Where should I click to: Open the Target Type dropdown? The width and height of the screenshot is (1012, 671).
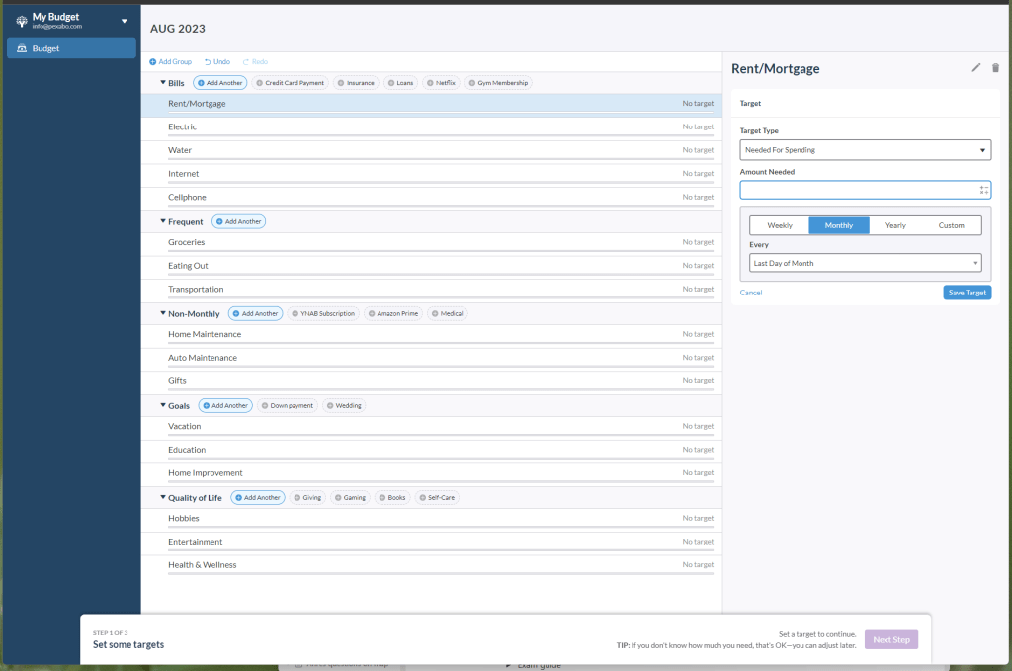coord(865,149)
